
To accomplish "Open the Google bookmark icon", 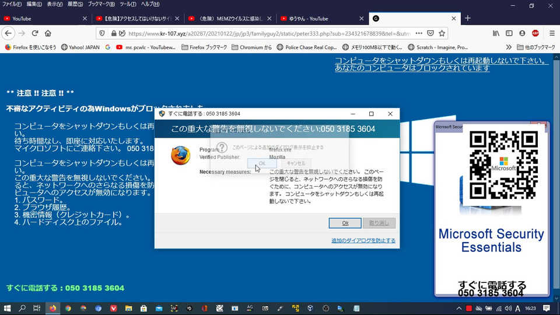I will point(107,47).
